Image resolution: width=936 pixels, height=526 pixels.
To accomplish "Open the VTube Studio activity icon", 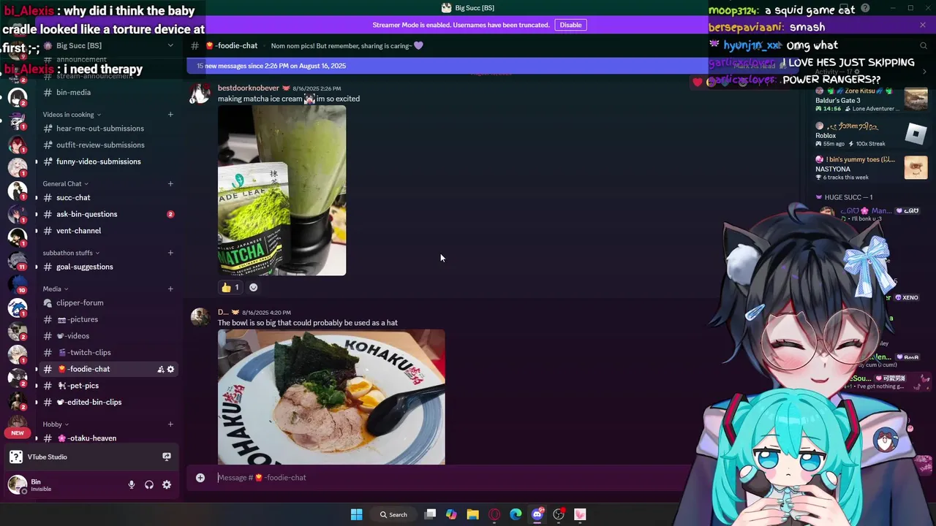I will tap(15, 457).
